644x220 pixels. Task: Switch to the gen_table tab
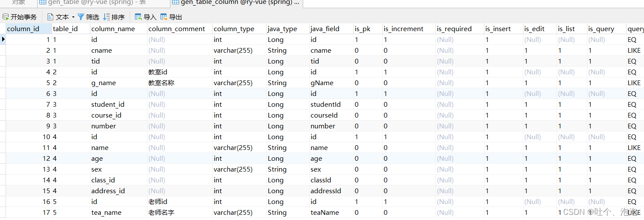tap(103, 3)
